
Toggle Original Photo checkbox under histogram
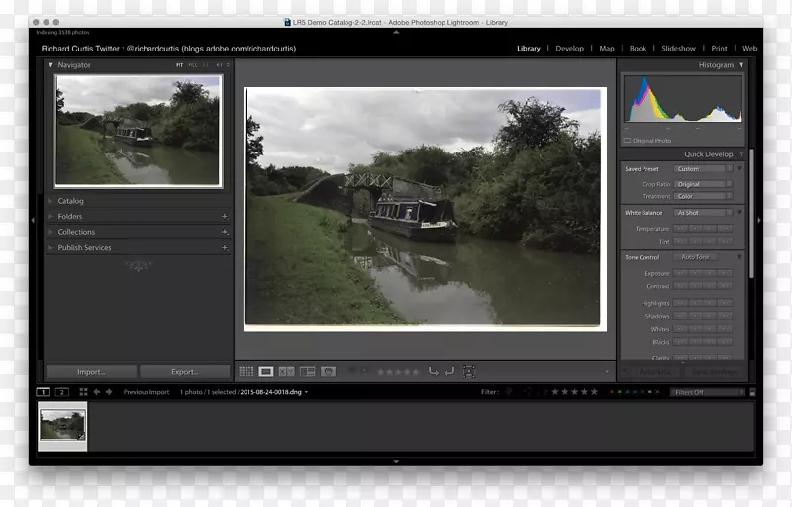tap(628, 141)
